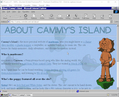Screen dimensions: 119x97
Task: Open PCem Cassette menu
Action: pos(27,5)
